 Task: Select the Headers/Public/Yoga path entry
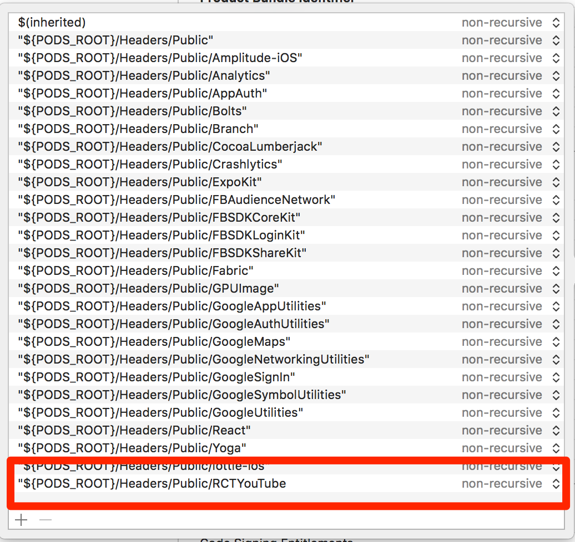pyautogui.click(x=132, y=448)
